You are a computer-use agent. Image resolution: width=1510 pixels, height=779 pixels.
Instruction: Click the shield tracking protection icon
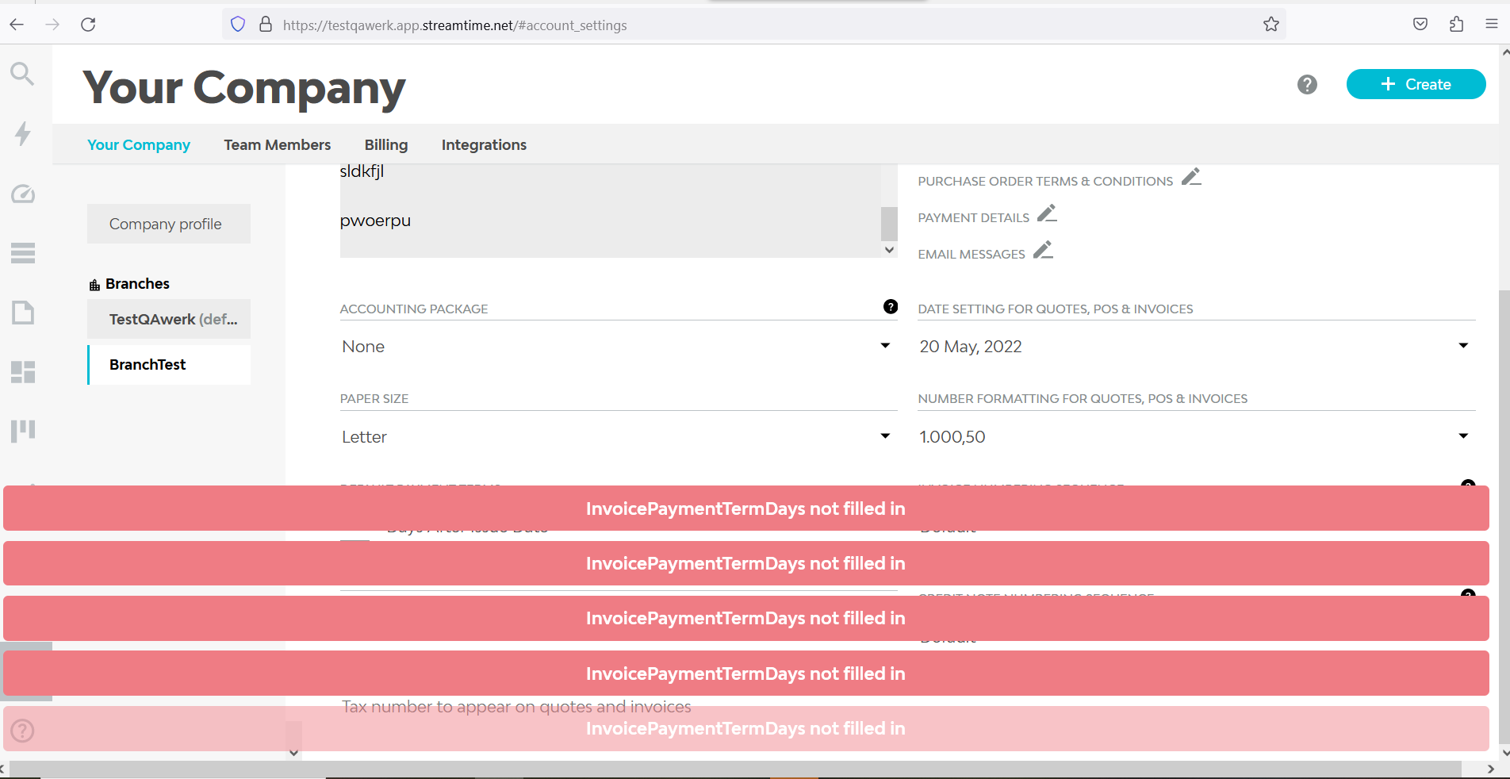[238, 25]
